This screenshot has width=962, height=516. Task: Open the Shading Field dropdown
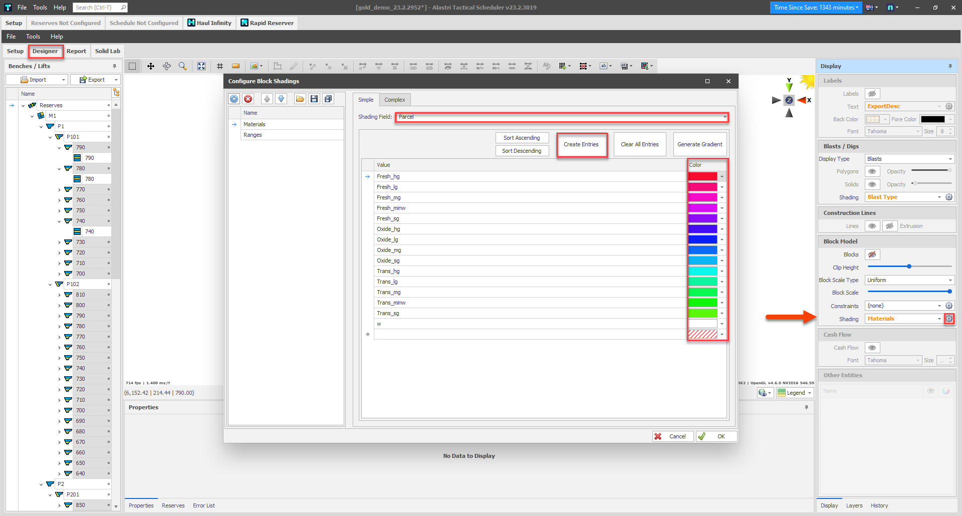click(724, 117)
